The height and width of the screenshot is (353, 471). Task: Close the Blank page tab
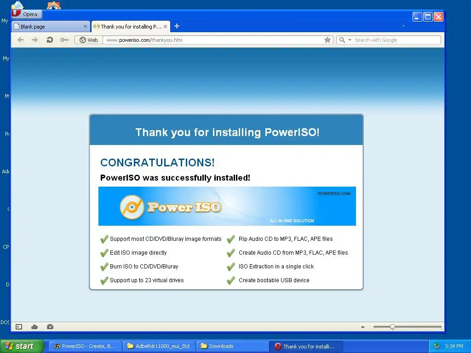click(x=85, y=26)
